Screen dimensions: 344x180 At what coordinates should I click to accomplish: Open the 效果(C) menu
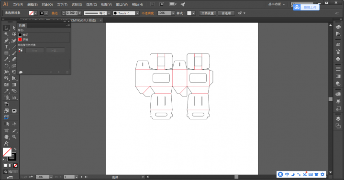(91, 4)
